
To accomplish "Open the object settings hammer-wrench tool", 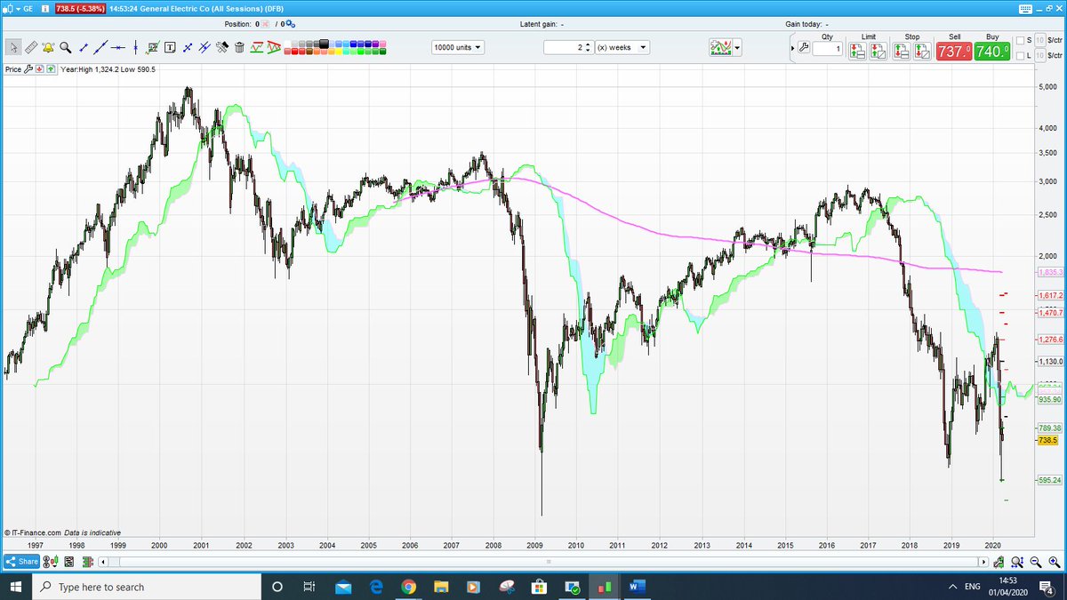I will (222, 47).
